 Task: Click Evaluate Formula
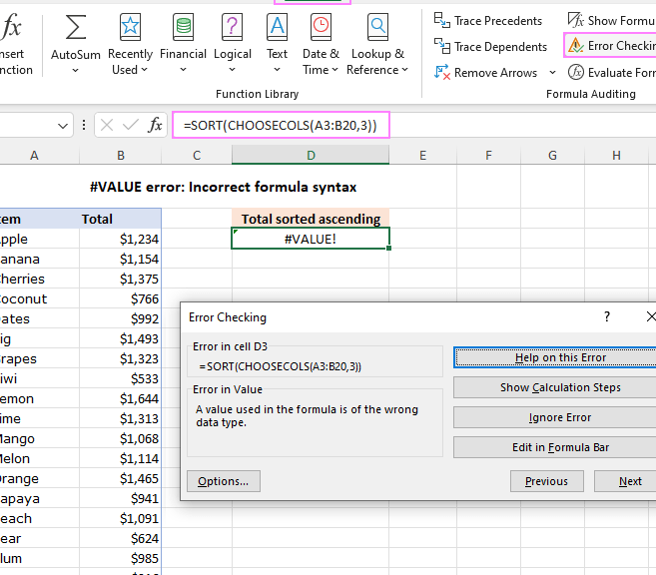click(611, 72)
